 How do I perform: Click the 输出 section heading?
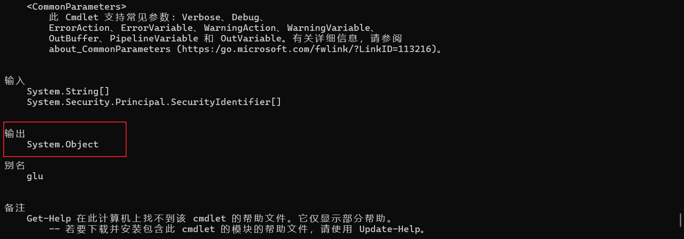click(15, 134)
